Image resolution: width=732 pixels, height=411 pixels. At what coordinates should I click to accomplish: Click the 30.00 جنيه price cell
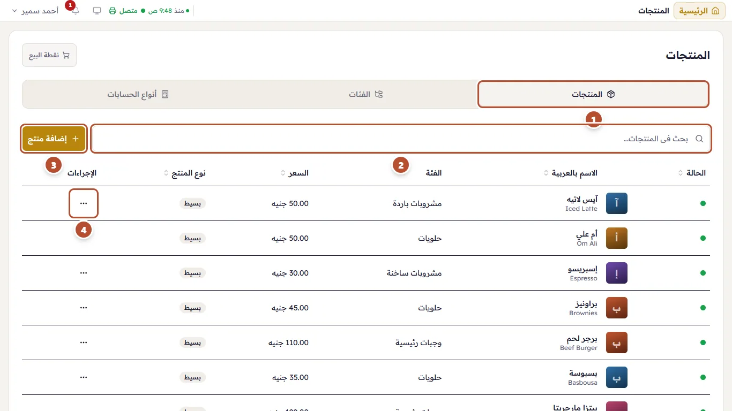click(x=290, y=273)
